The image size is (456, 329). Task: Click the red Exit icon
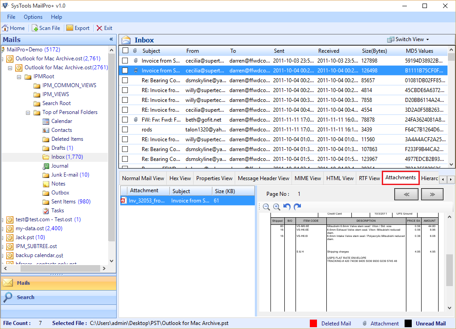[x=99, y=28]
